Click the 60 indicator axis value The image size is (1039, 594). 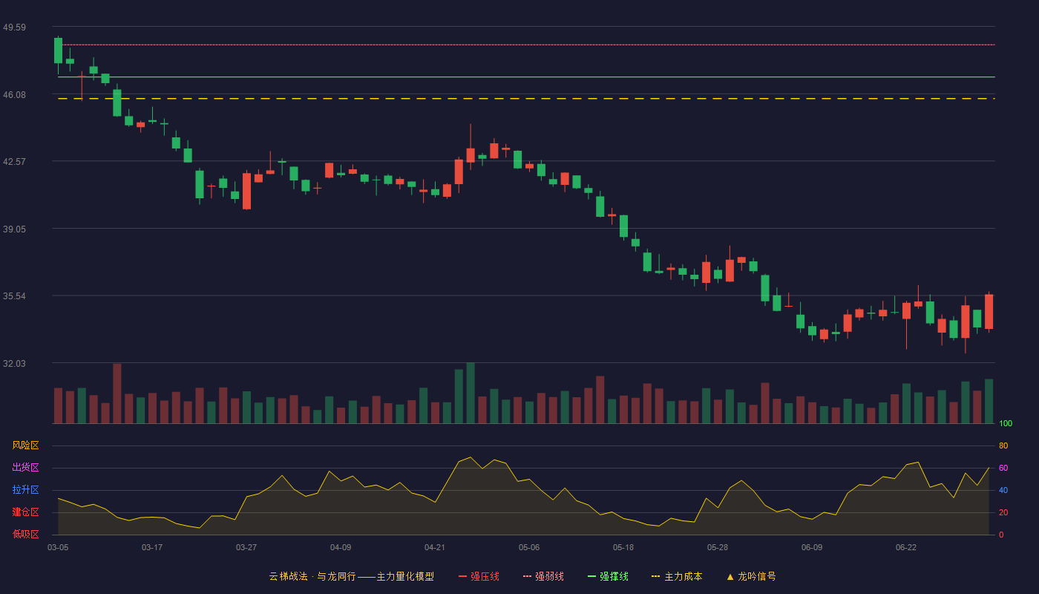click(x=1003, y=468)
